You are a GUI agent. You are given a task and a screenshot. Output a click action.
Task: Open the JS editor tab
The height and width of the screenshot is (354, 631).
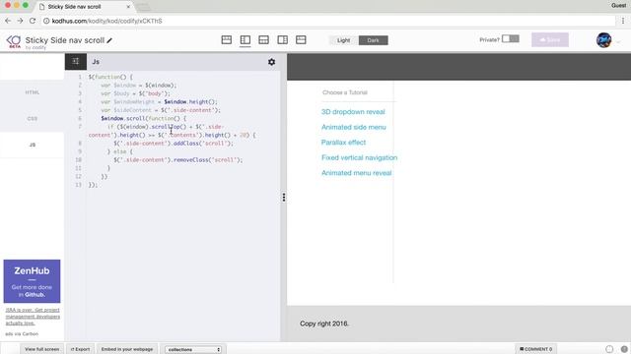tap(33, 145)
